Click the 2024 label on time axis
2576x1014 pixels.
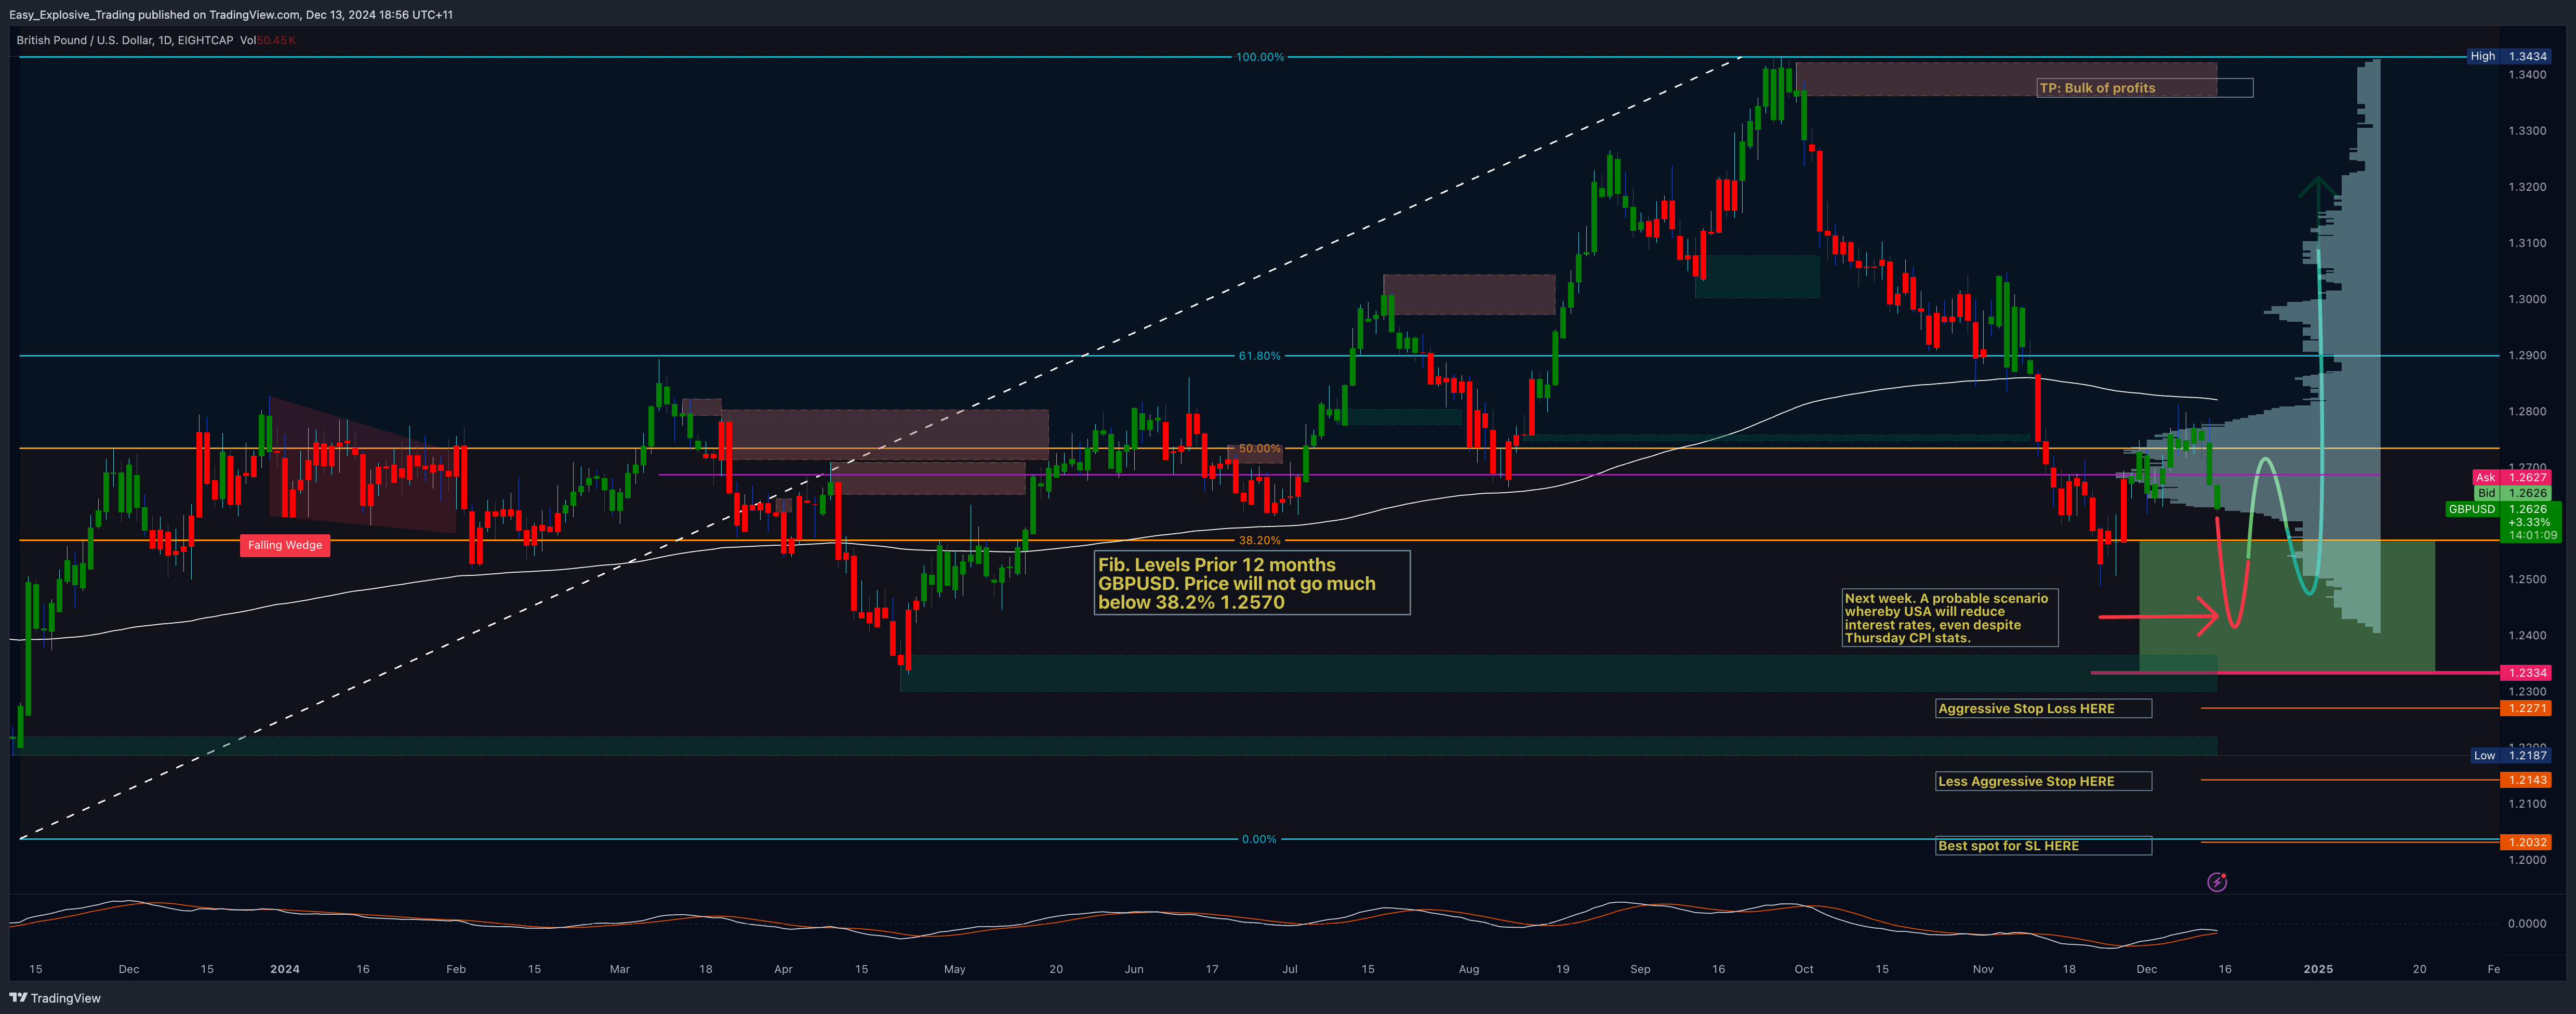(285, 969)
